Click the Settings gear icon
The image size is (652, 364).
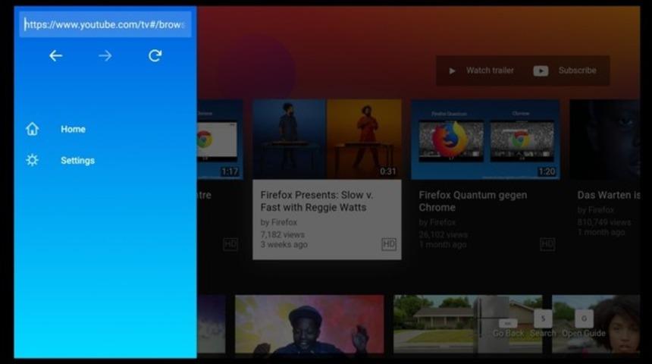pos(32,160)
